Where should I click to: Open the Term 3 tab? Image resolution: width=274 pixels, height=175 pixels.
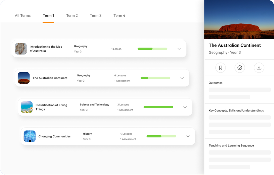[96, 15]
